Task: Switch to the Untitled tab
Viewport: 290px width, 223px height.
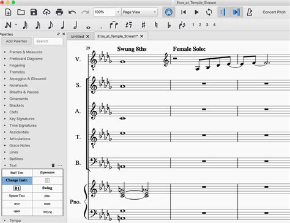Action: point(77,36)
